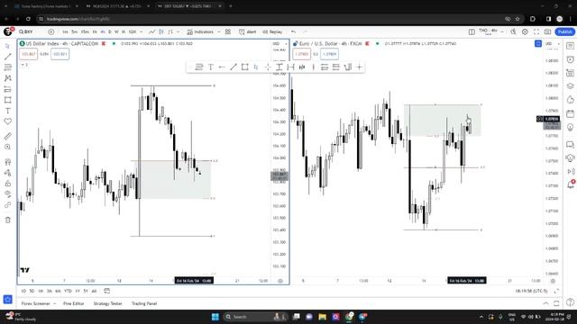Open the chart type (line) selector icon
The image size is (577, 324).
point(152,32)
